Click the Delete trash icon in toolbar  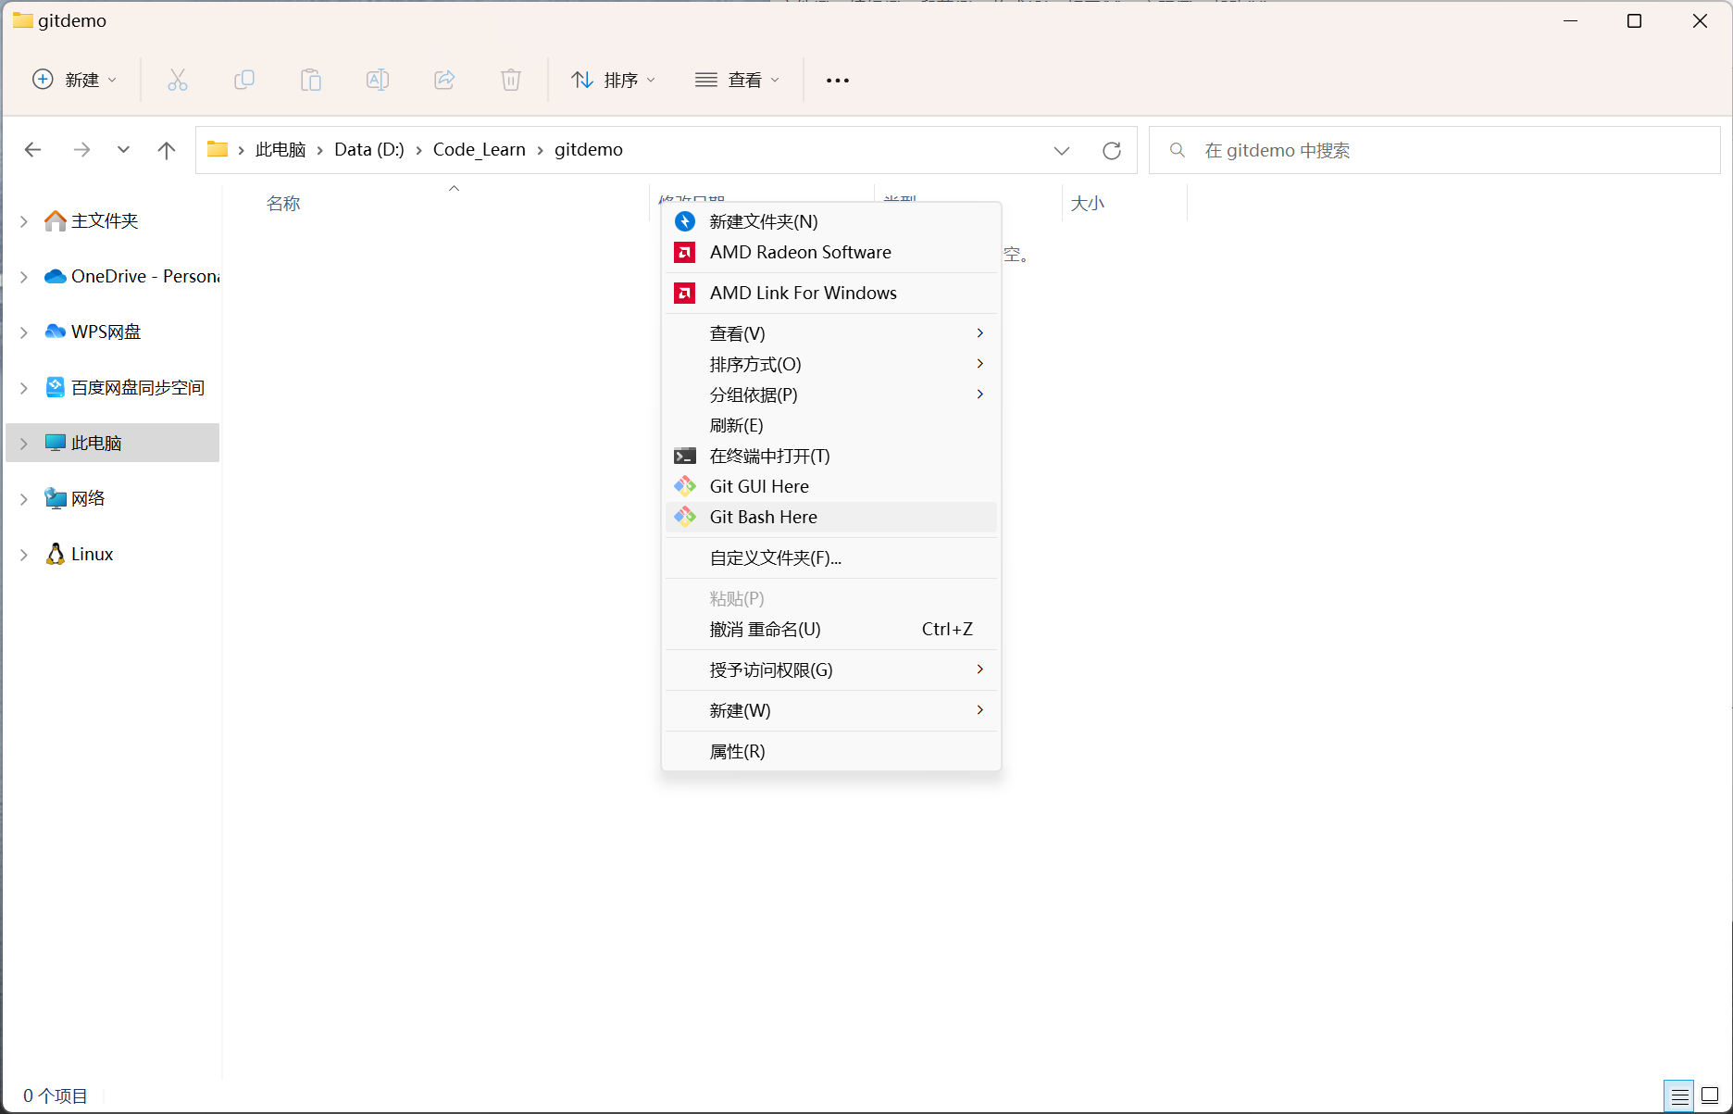[x=511, y=80]
